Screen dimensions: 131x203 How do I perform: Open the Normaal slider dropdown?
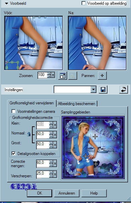click(55, 135)
